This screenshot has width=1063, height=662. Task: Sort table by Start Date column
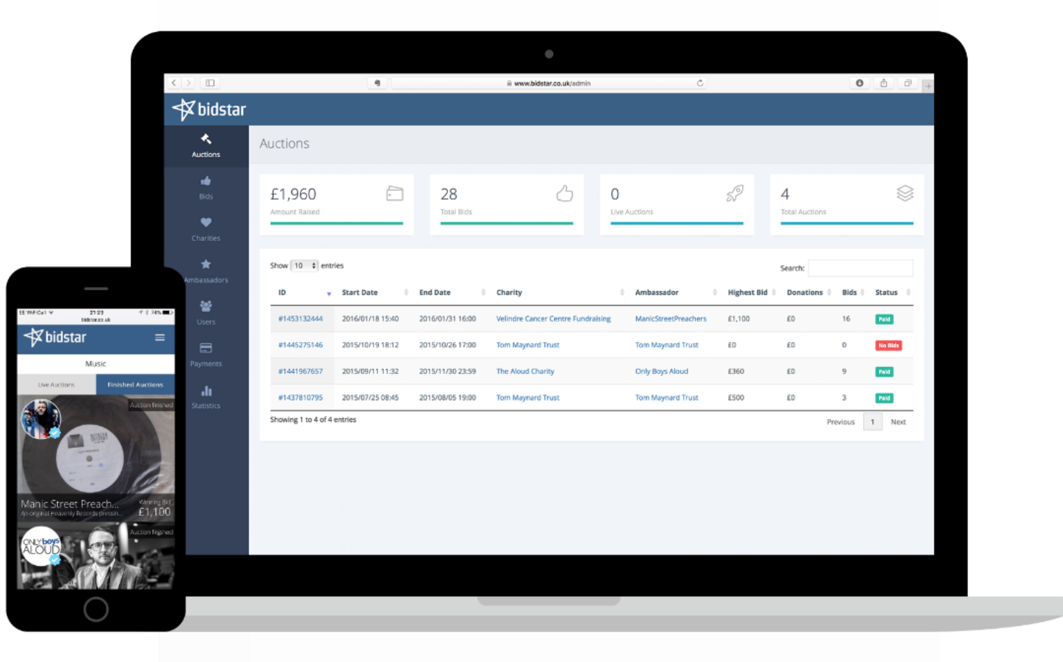(x=373, y=293)
